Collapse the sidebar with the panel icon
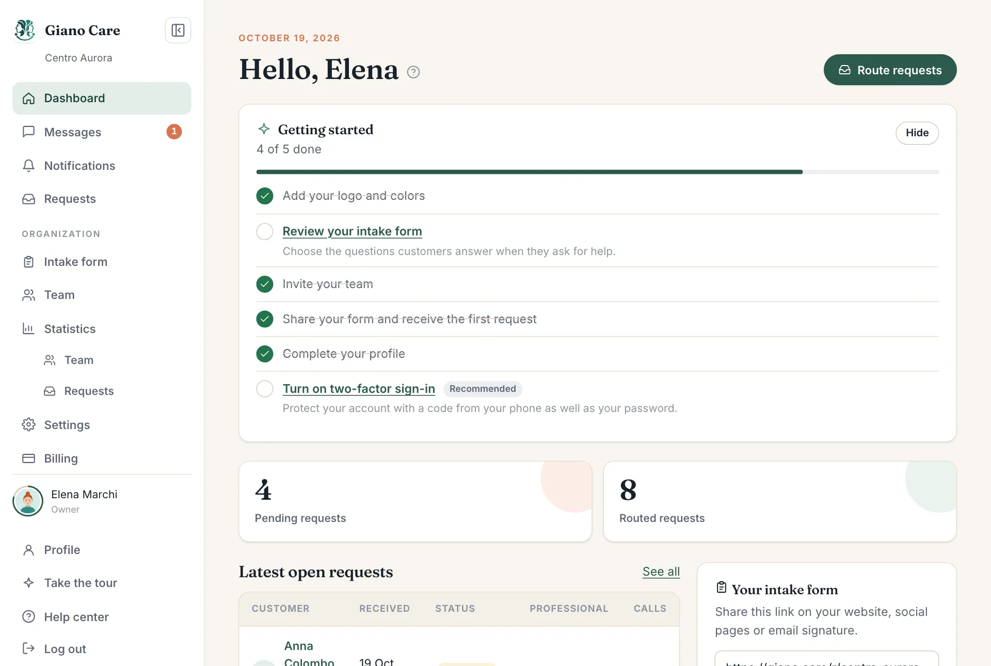The image size is (991, 666). pyautogui.click(x=178, y=30)
